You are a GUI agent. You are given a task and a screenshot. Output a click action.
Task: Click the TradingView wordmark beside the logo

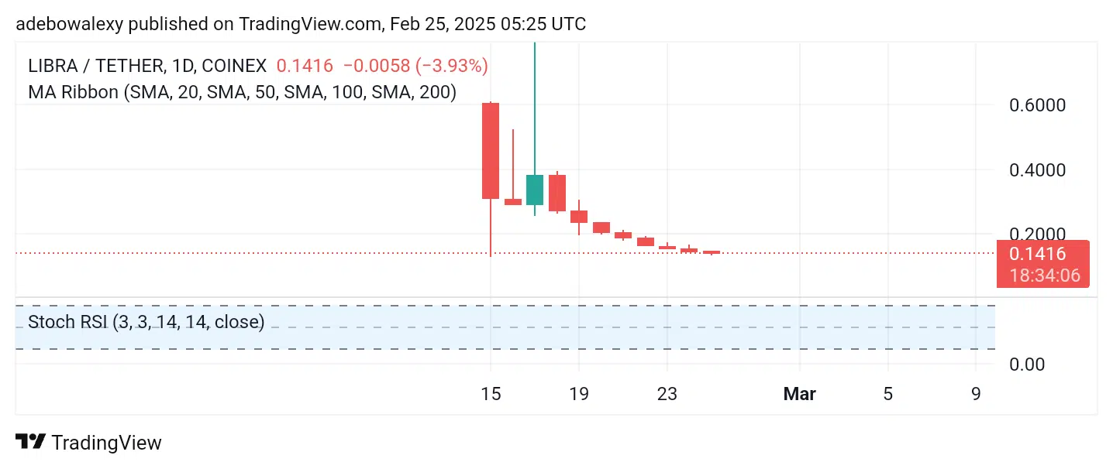point(106,443)
